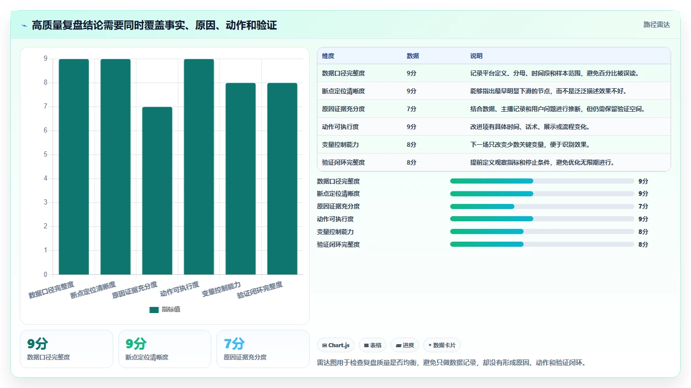The width and height of the screenshot is (691, 388).
Task: Click description starting 提前定义观察指标
Action: (x=542, y=163)
